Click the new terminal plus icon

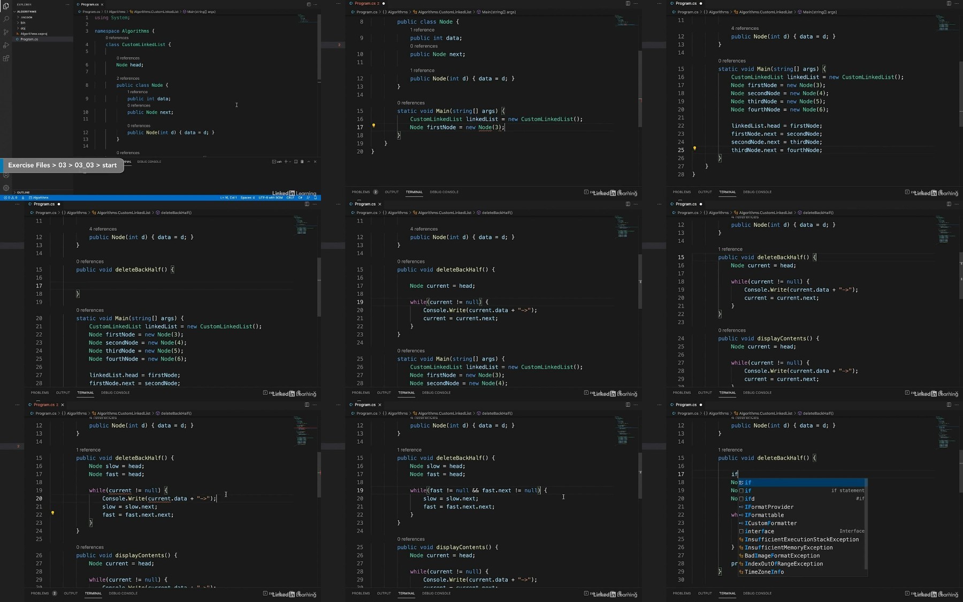(286, 162)
